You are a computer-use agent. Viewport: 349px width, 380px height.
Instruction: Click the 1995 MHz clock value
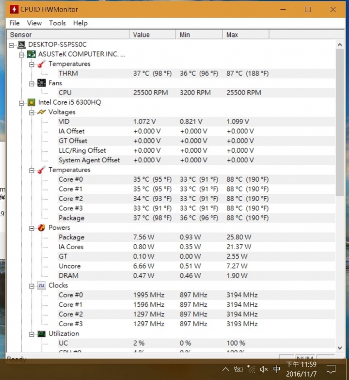[x=149, y=295]
